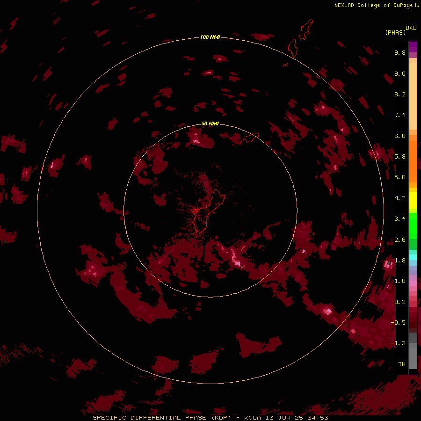Viewport: 421px width, 421px height.
Task: Click the 1.8 value on the color scale
Action: pyautogui.click(x=400, y=261)
